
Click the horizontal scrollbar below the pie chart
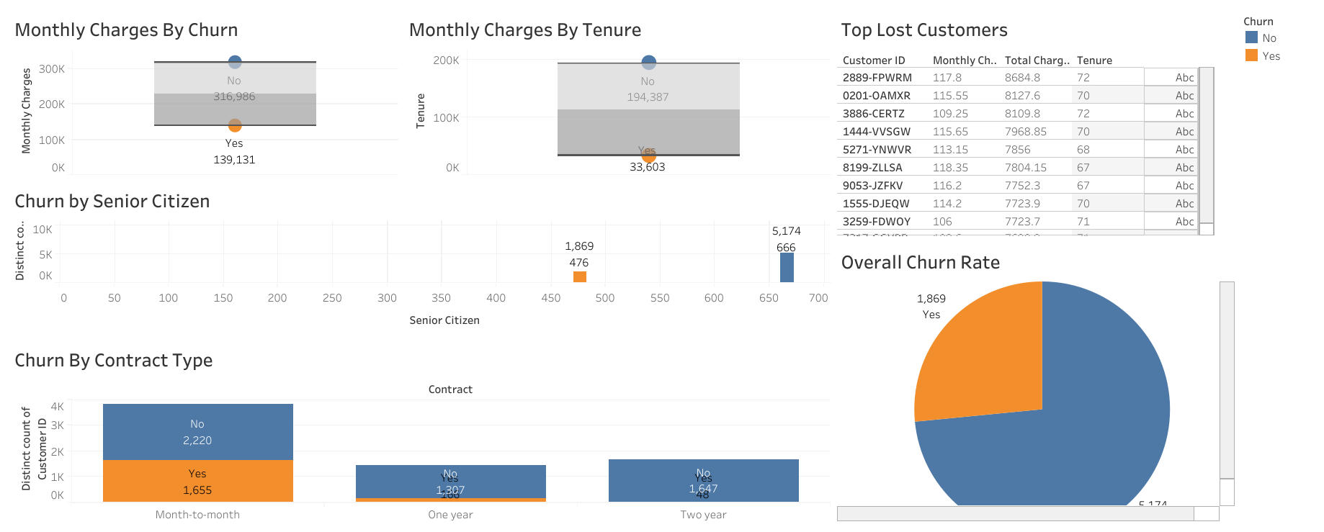click(x=1016, y=513)
